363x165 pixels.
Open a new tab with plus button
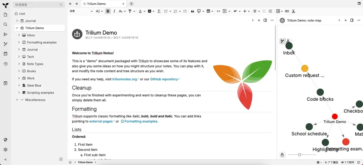[131, 4]
